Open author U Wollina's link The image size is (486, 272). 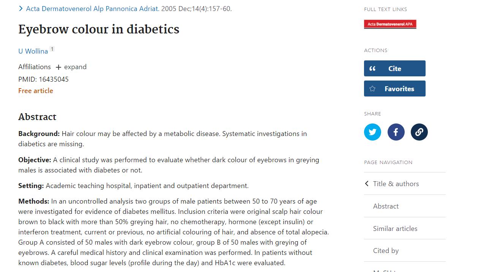tap(33, 51)
